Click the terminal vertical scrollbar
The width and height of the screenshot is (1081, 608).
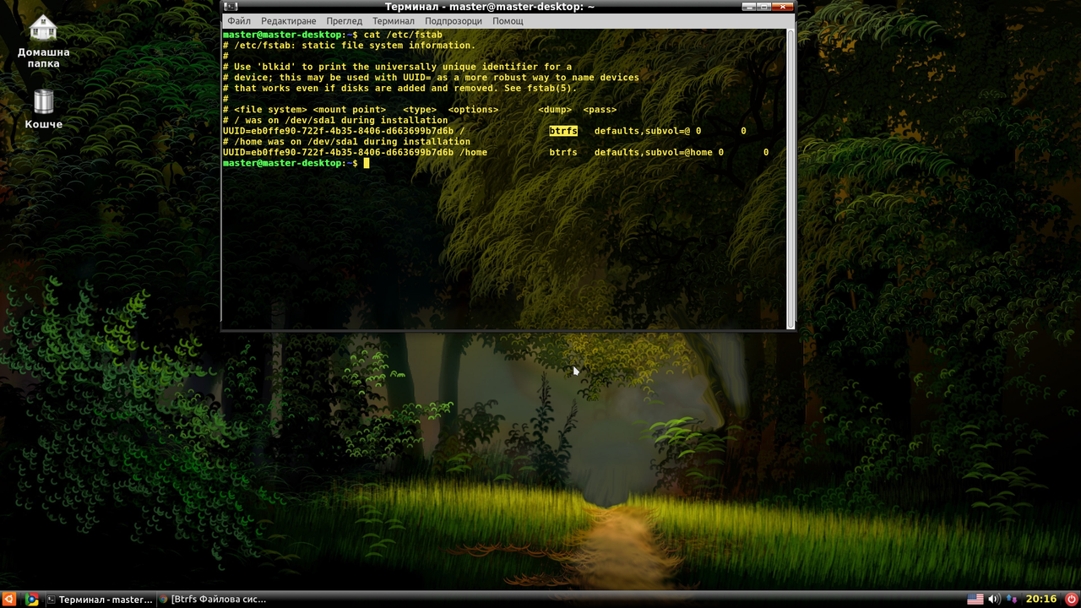coord(790,177)
